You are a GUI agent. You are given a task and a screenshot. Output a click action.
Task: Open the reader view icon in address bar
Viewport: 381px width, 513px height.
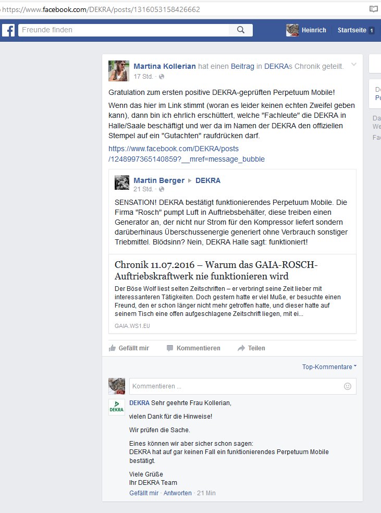coord(374,9)
